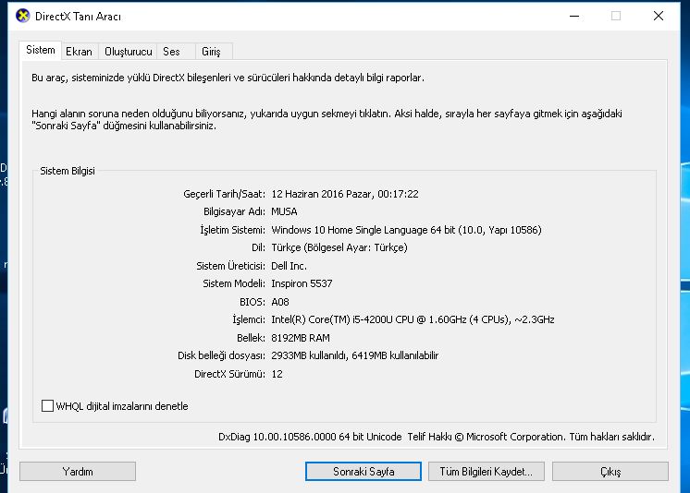Image resolution: width=690 pixels, height=493 pixels.
Task: Click the 'DxDiag 10.00.10586.0000' version text
Action: pos(277,437)
